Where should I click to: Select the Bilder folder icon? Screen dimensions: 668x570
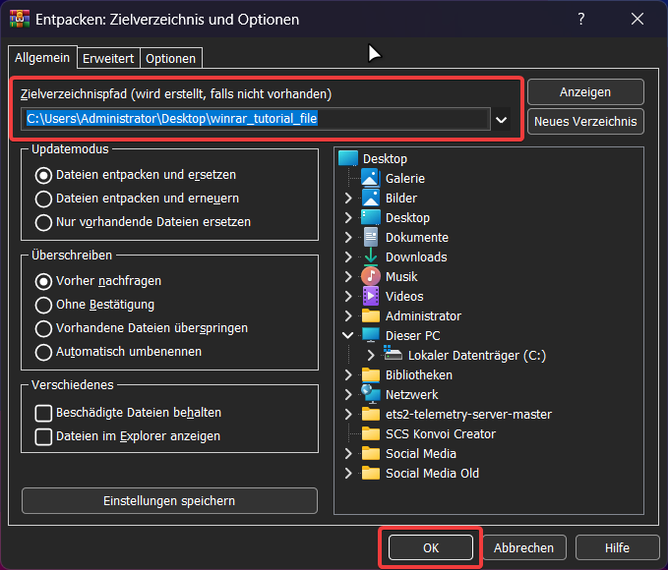(x=370, y=198)
